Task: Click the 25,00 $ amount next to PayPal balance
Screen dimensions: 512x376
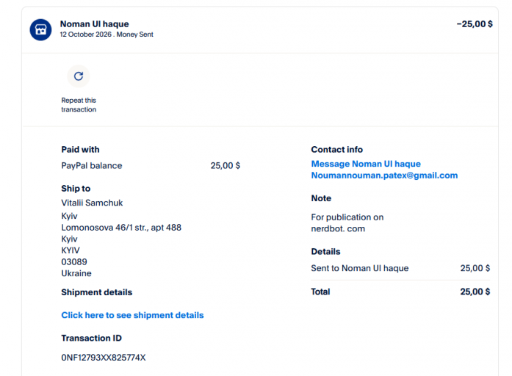Action: pyautogui.click(x=226, y=166)
